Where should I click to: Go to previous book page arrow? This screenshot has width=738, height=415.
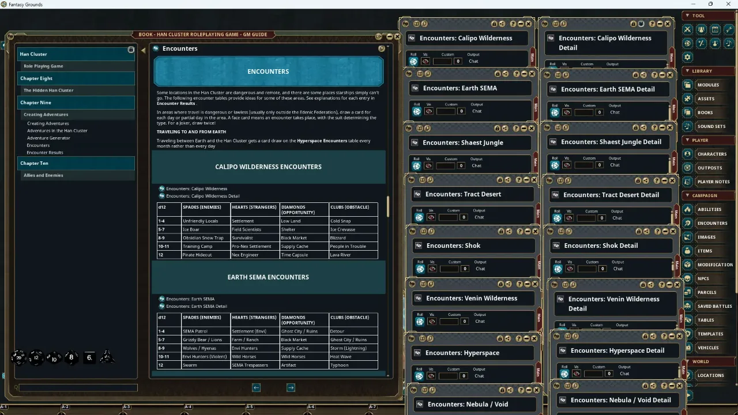pos(256,387)
